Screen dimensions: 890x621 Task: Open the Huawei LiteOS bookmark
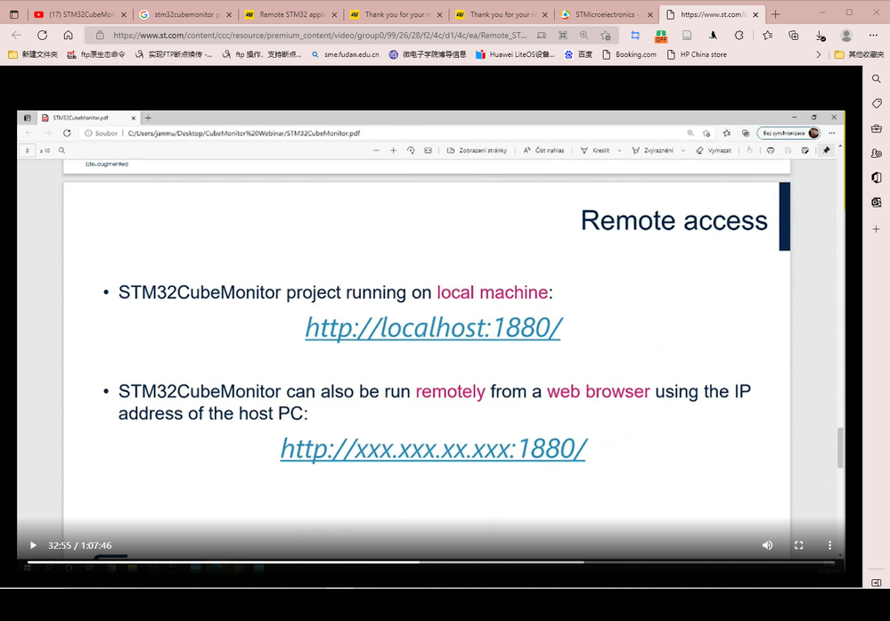coord(516,54)
